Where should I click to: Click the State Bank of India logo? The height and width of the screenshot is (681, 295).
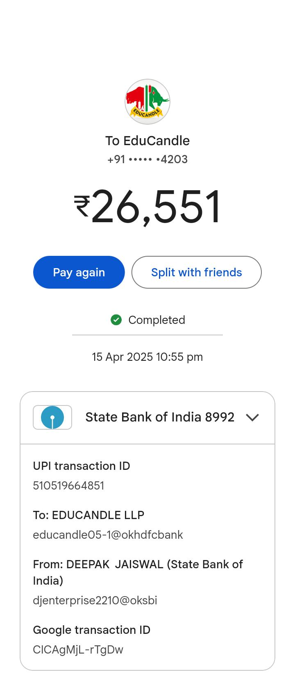(x=52, y=417)
